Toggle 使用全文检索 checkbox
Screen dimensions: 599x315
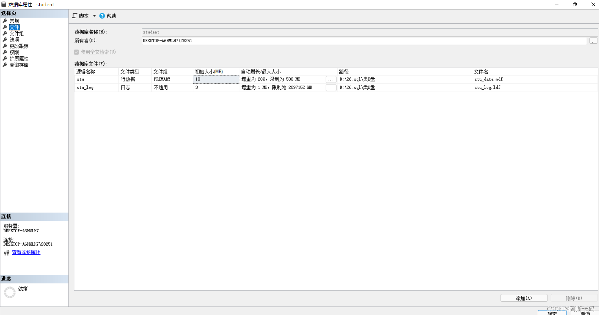(76, 52)
